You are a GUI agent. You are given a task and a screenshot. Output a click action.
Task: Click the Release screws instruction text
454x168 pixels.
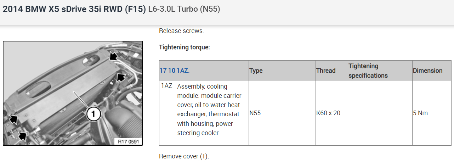(181, 31)
